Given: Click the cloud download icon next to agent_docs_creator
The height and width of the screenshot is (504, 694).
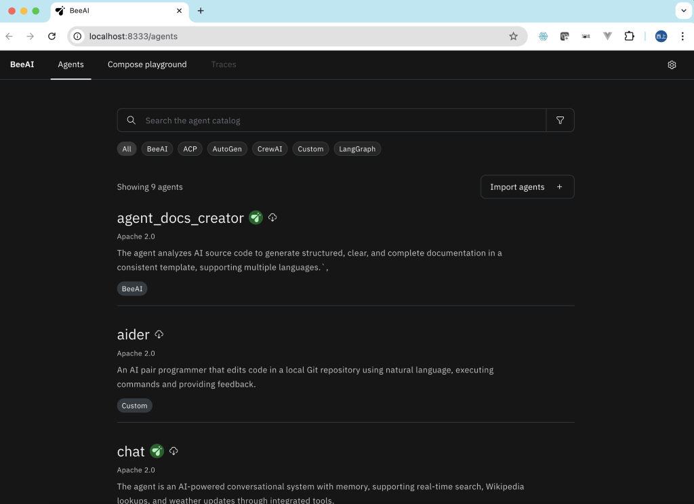Looking at the screenshot, I should [272, 217].
